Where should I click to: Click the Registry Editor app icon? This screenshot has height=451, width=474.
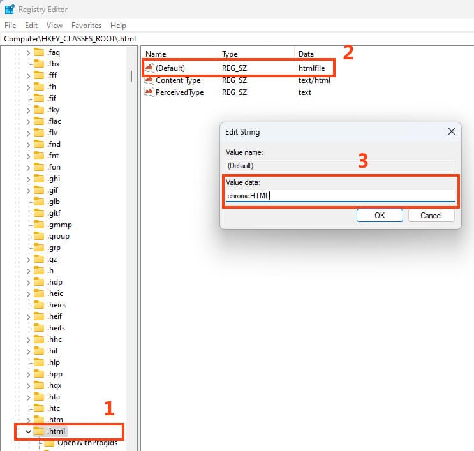[10, 10]
